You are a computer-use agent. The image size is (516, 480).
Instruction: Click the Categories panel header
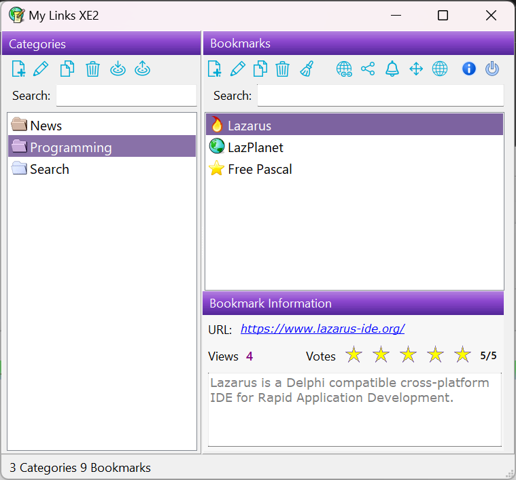[x=101, y=43]
